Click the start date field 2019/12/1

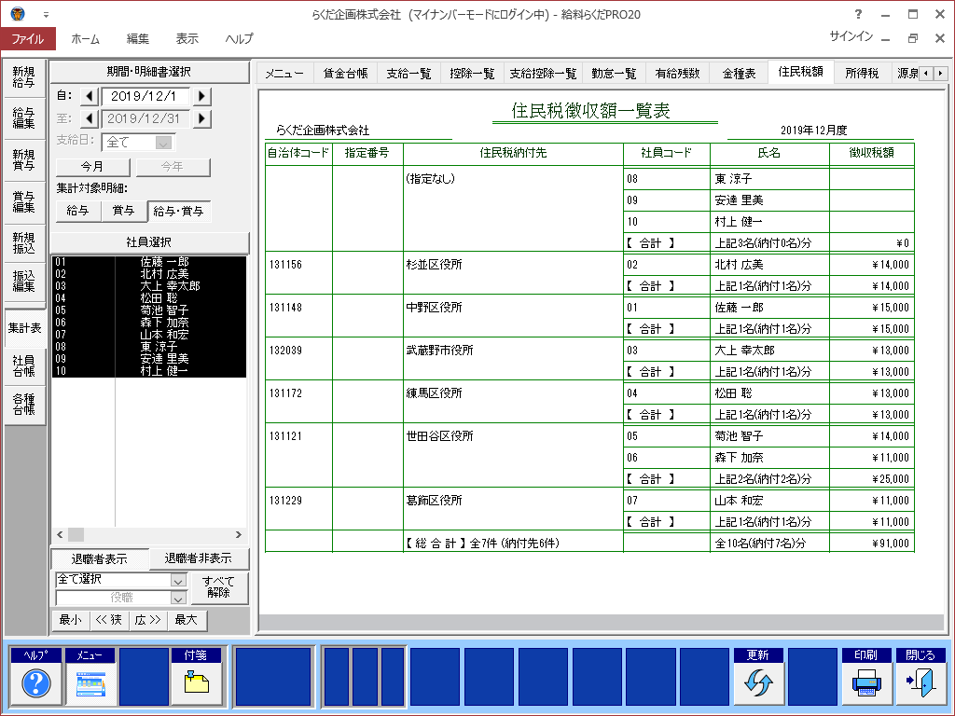tap(145, 96)
